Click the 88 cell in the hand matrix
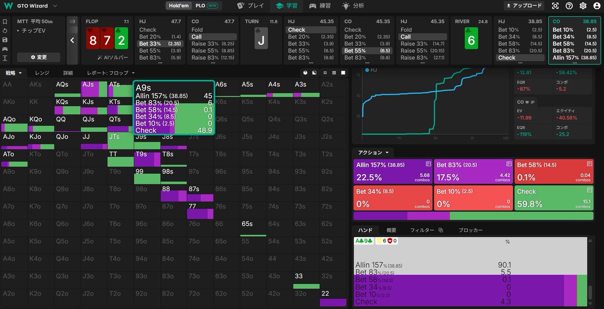 pyautogui.click(x=173, y=193)
